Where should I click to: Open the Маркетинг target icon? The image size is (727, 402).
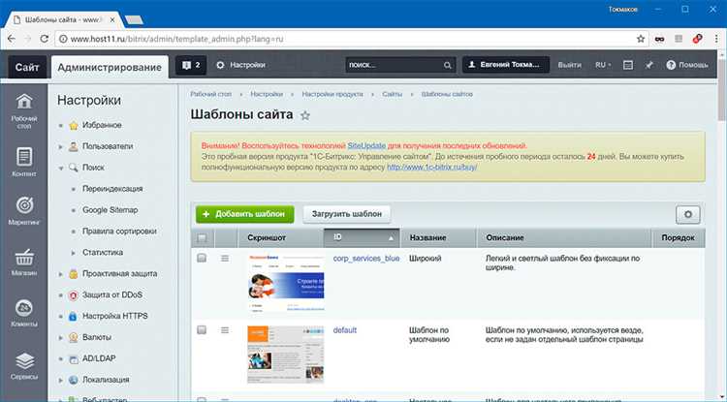coord(24,205)
